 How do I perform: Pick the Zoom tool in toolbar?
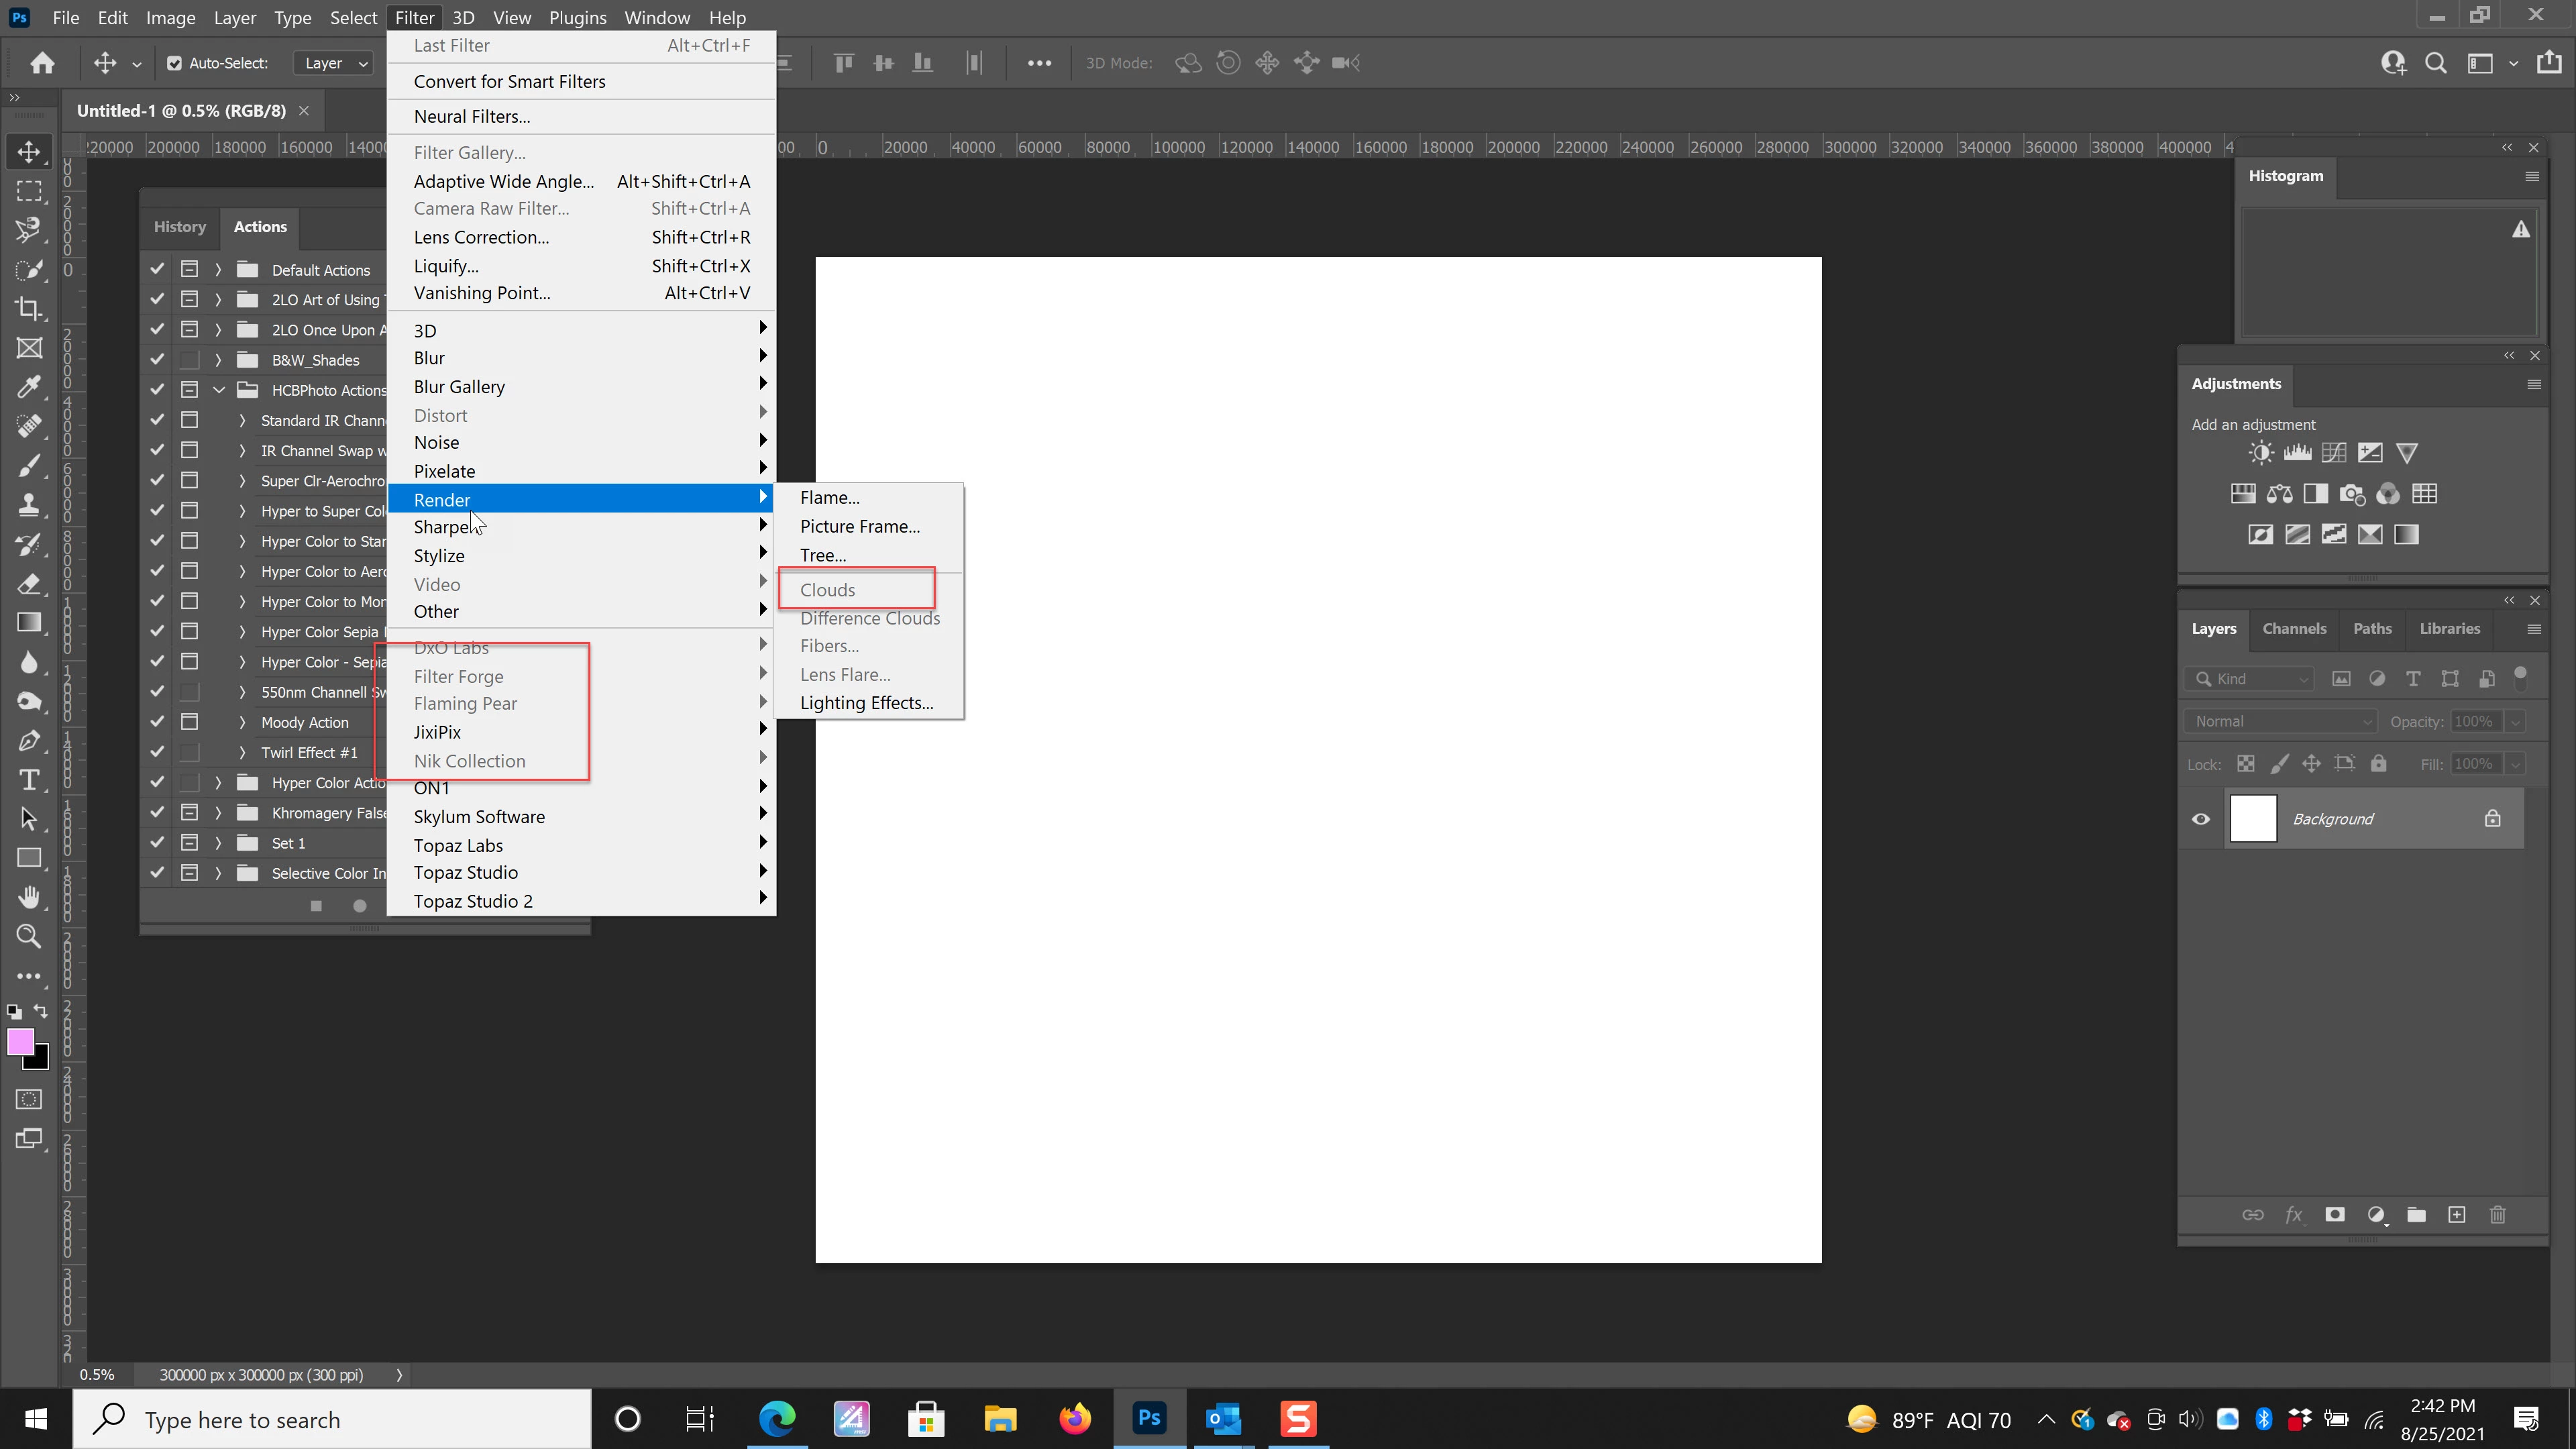pyautogui.click(x=29, y=936)
